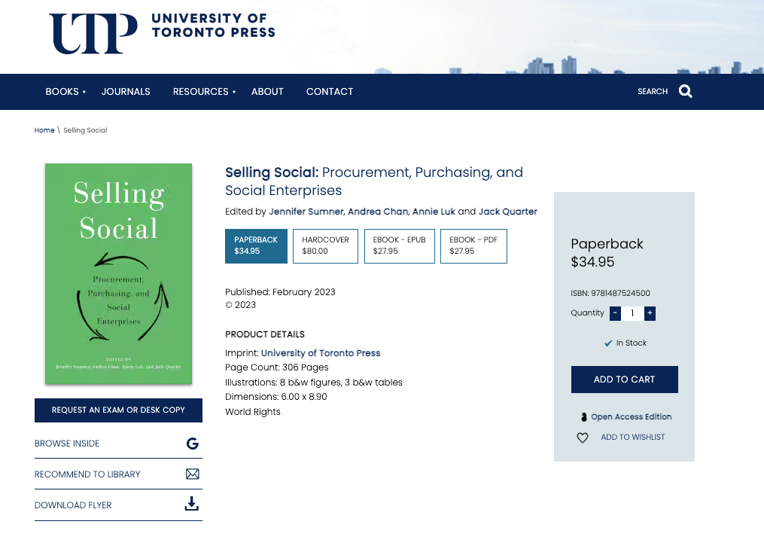Click the heart wishlist icon
The width and height of the screenshot is (764, 558).
point(583,438)
